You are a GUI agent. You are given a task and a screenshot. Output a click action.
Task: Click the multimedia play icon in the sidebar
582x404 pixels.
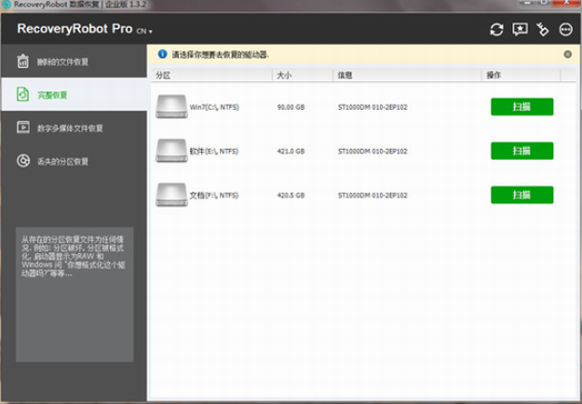(x=23, y=128)
